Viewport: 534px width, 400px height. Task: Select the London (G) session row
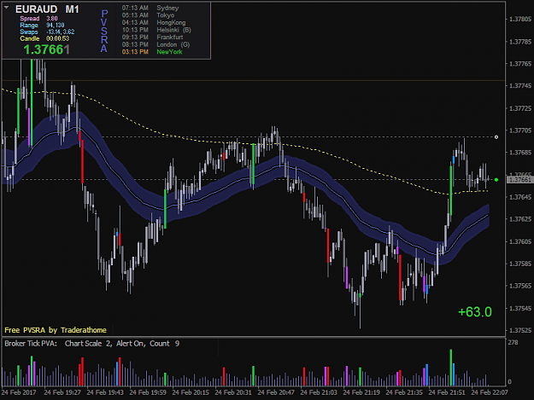pyautogui.click(x=156, y=44)
